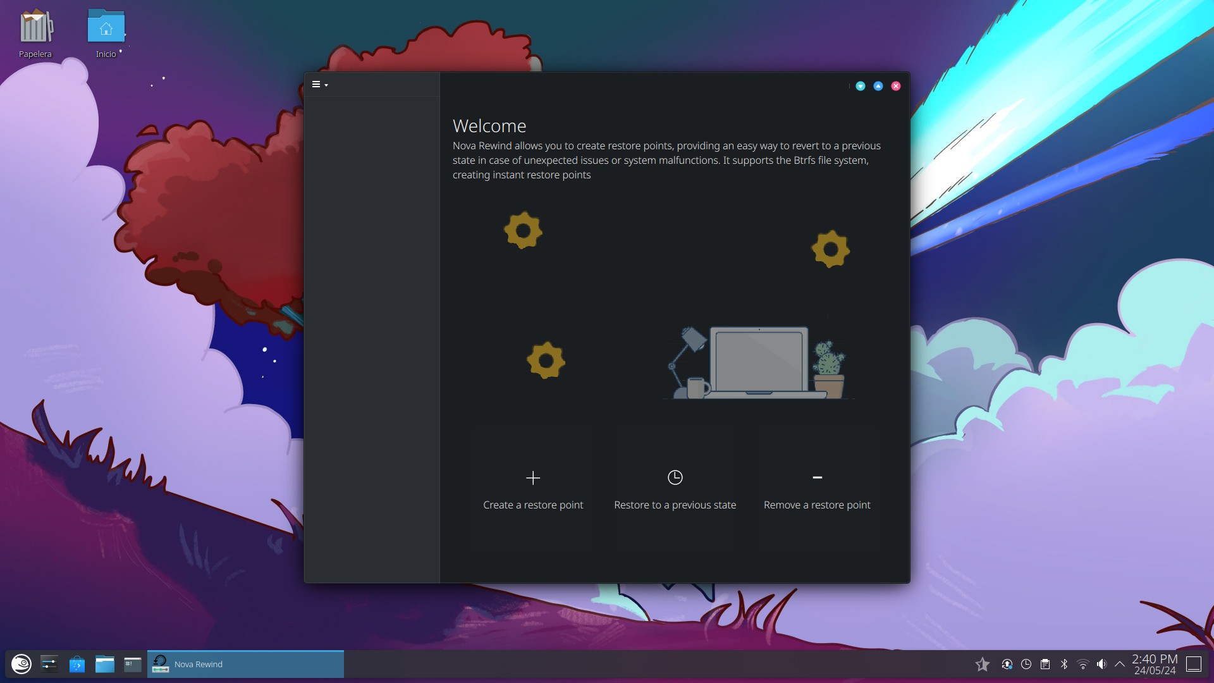Open system settings icon in taskbar

click(49, 664)
